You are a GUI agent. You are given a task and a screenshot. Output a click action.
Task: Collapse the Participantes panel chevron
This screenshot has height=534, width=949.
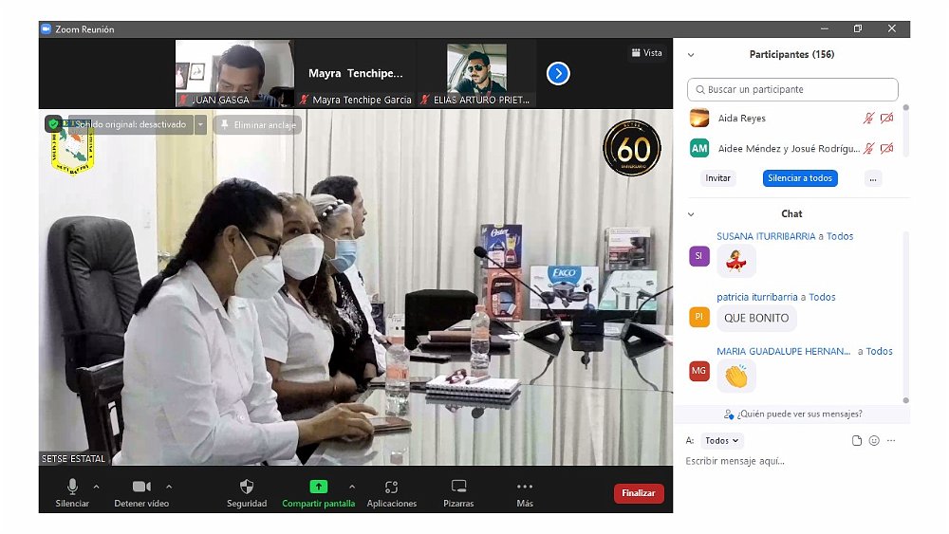691,55
